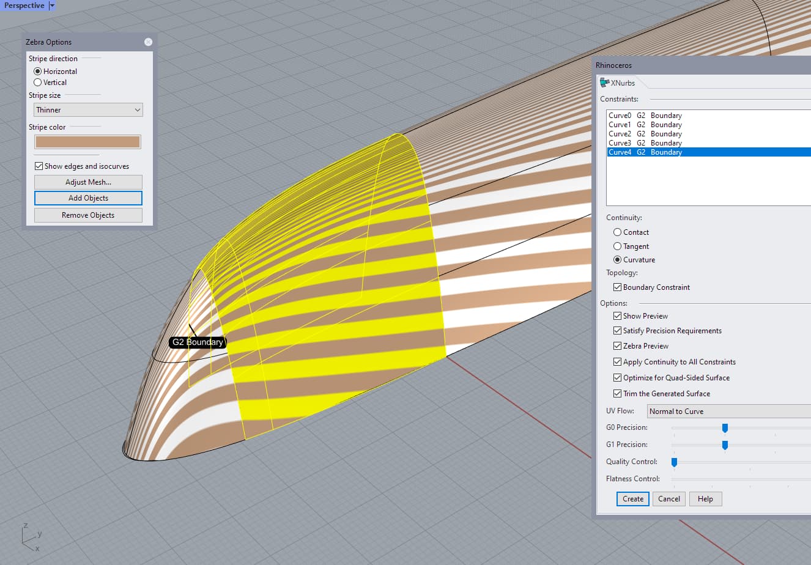Image resolution: width=811 pixels, height=565 pixels.
Task: Click the G2 Boundary label in viewport
Action: [198, 342]
